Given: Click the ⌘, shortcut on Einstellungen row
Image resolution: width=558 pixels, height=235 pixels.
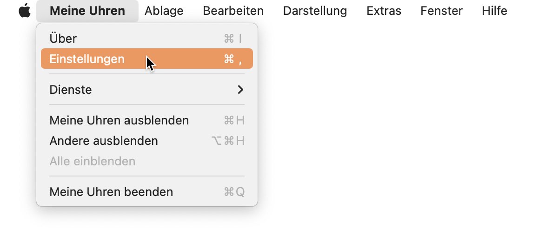Looking at the screenshot, I should (233, 59).
